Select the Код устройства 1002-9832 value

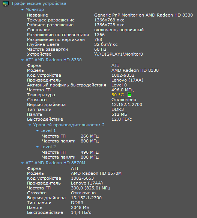[x=123, y=75]
